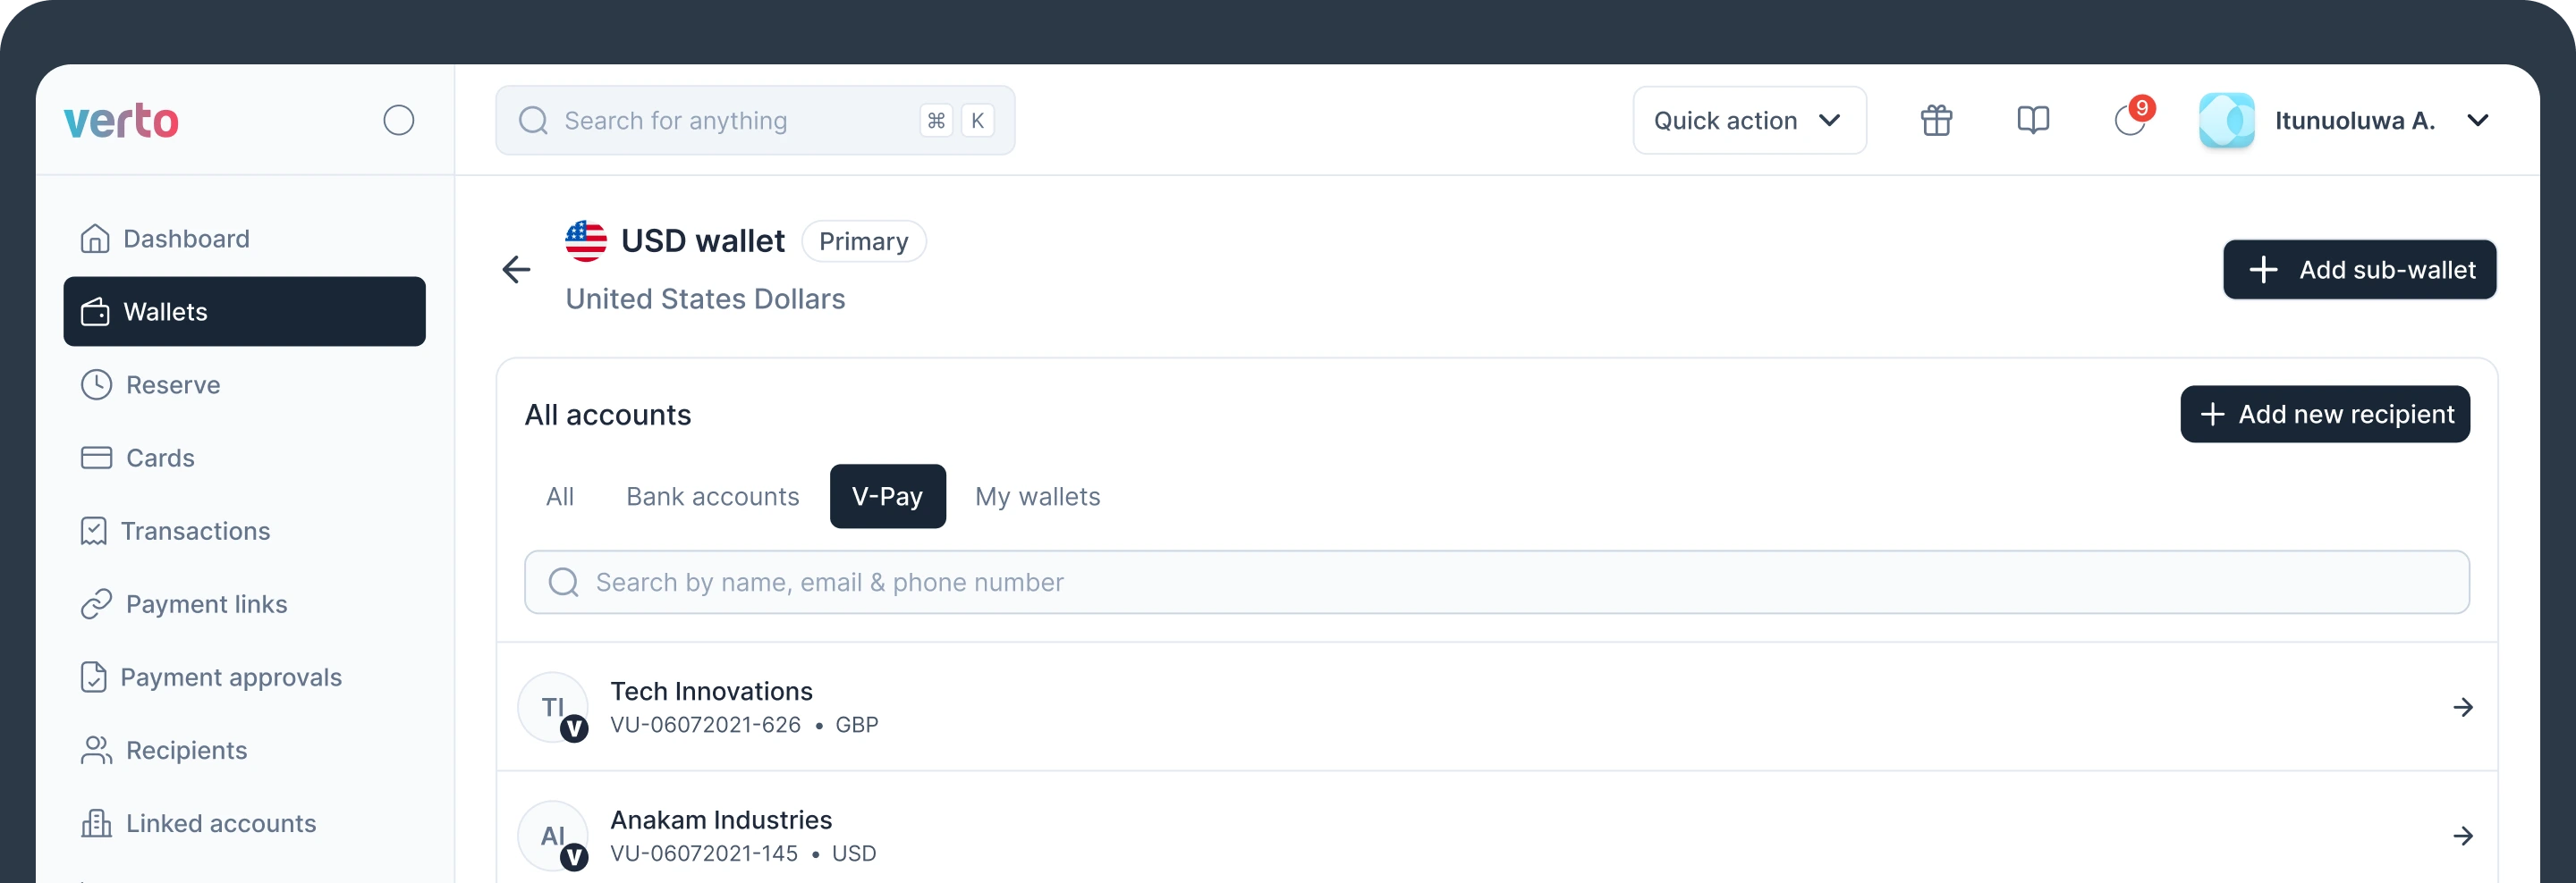The height and width of the screenshot is (883, 2576).
Task: Click the USD wallet title
Action: (703, 240)
